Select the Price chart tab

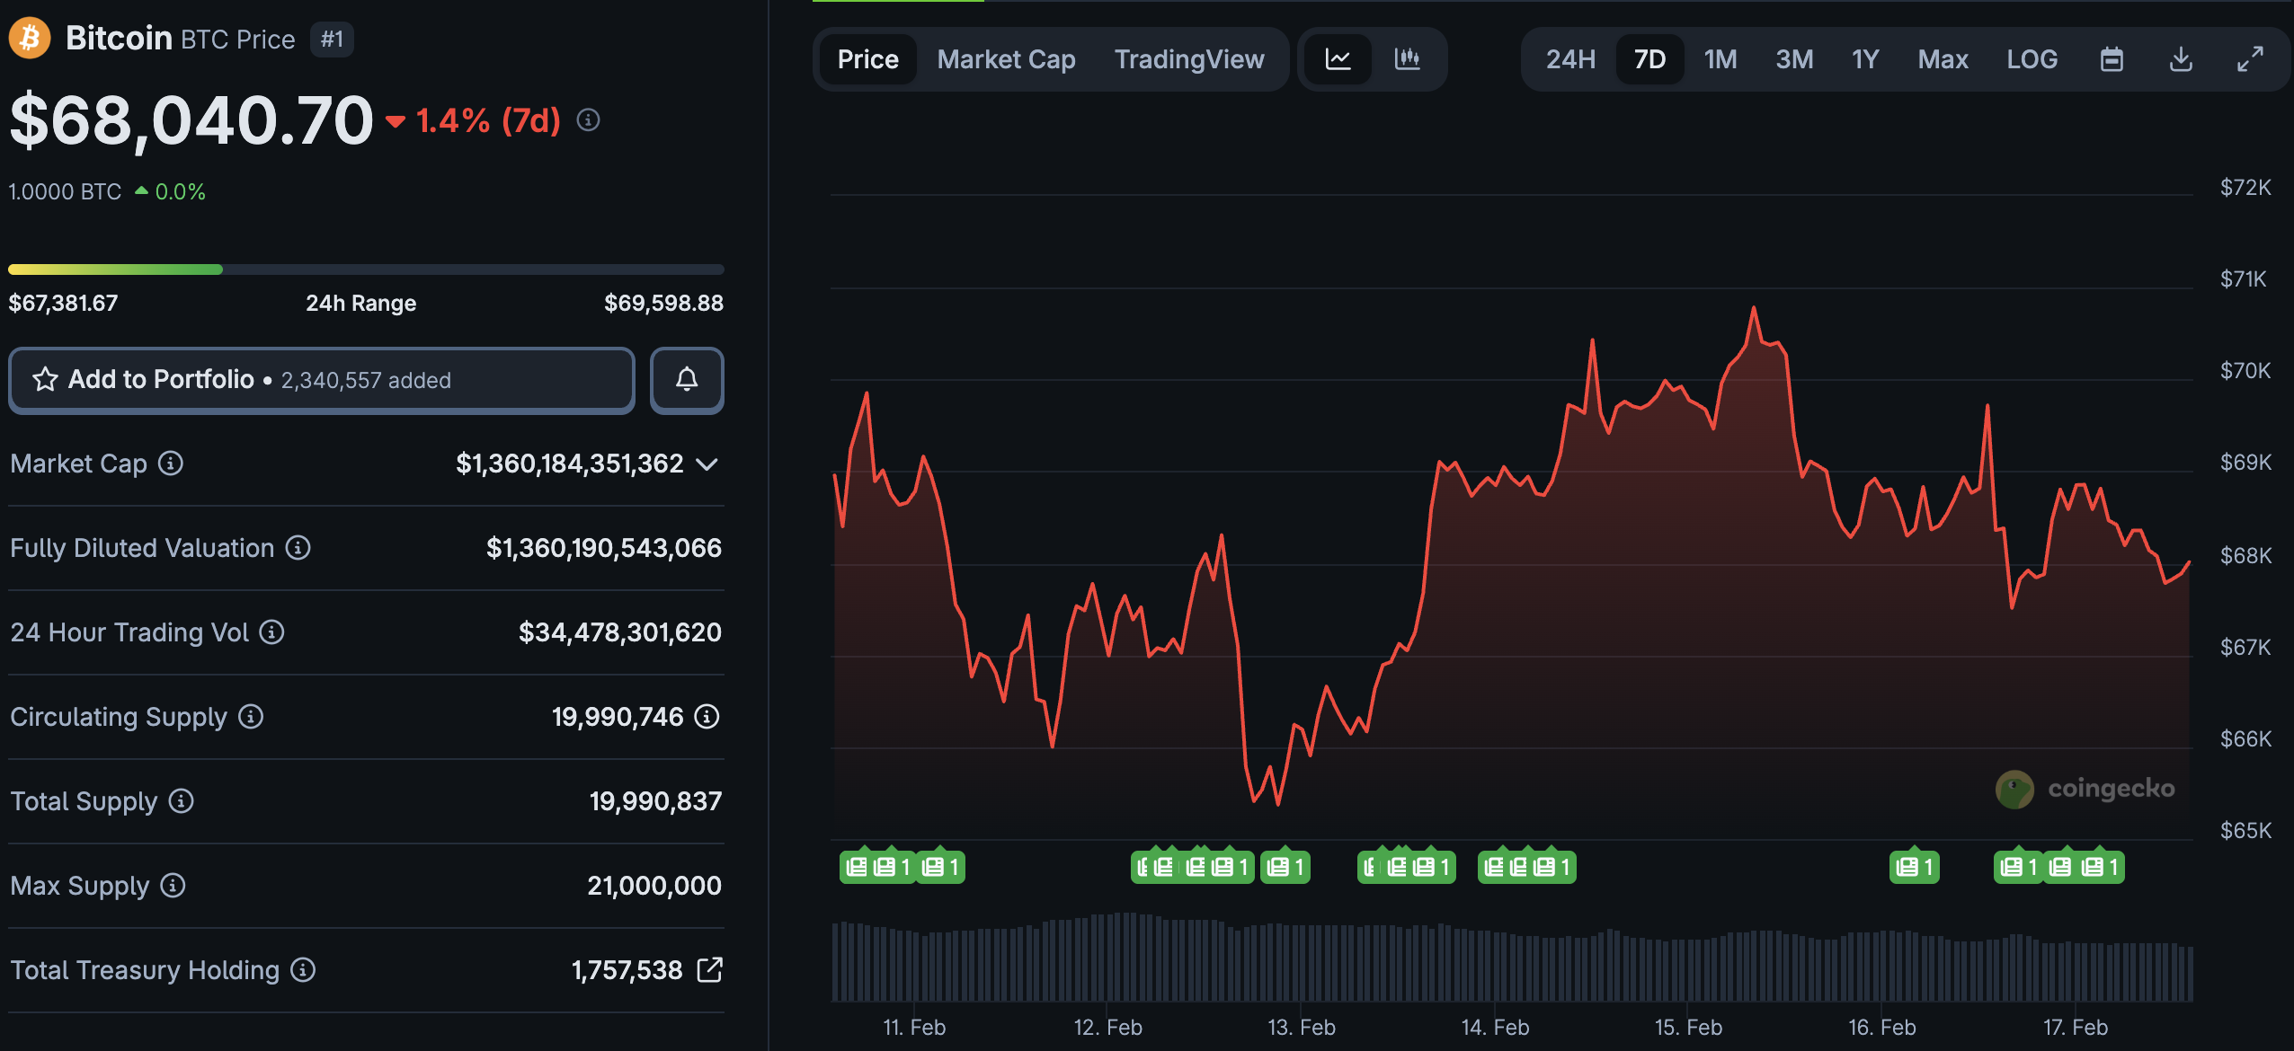click(867, 59)
